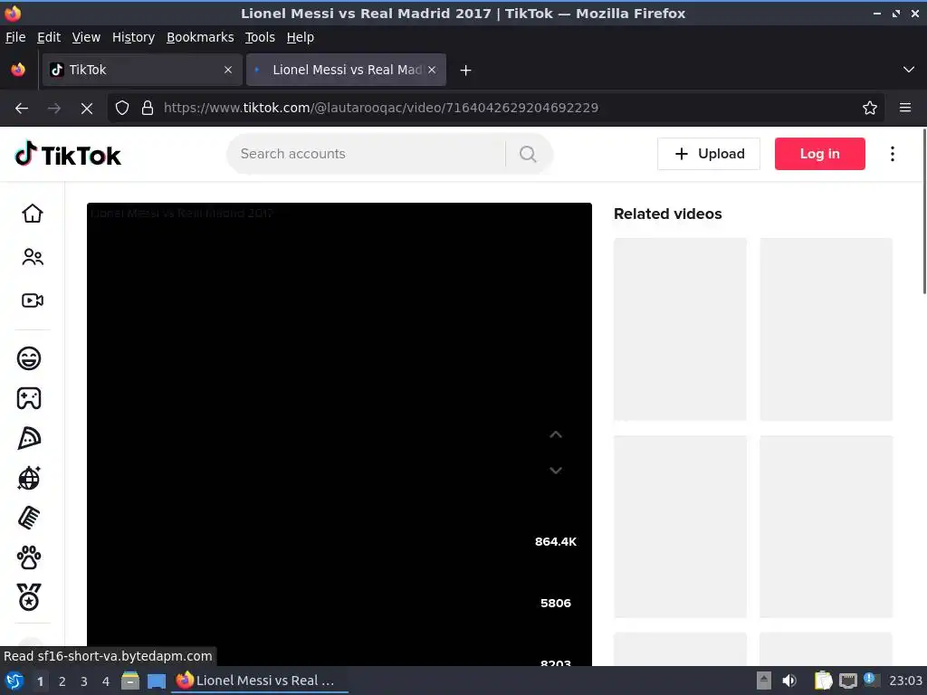Bookmark this page with star icon
927x695 pixels.
tap(870, 109)
